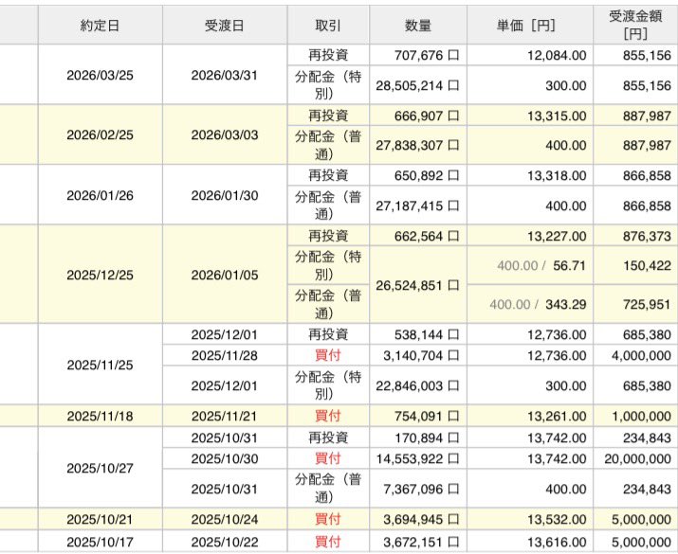678x554 pixels.
Task: Click the 取引 column header
Action: pyautogui.click(x=328, y=26)
